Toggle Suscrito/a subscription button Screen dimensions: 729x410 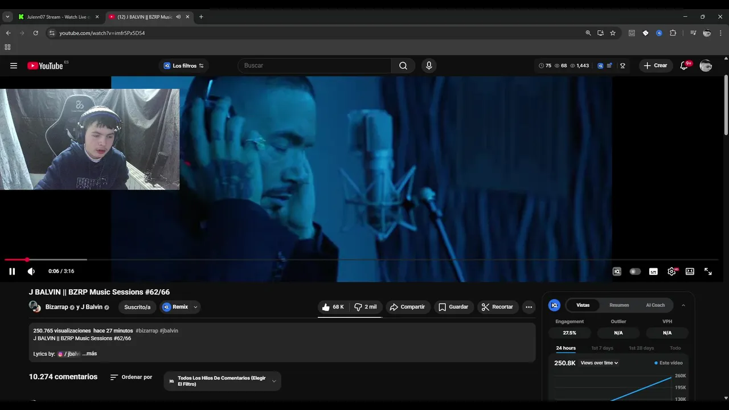137,307
